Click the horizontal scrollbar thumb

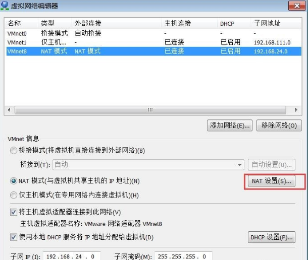(150, 110)
